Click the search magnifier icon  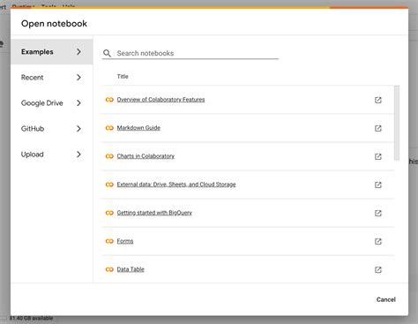click(107, 53)
